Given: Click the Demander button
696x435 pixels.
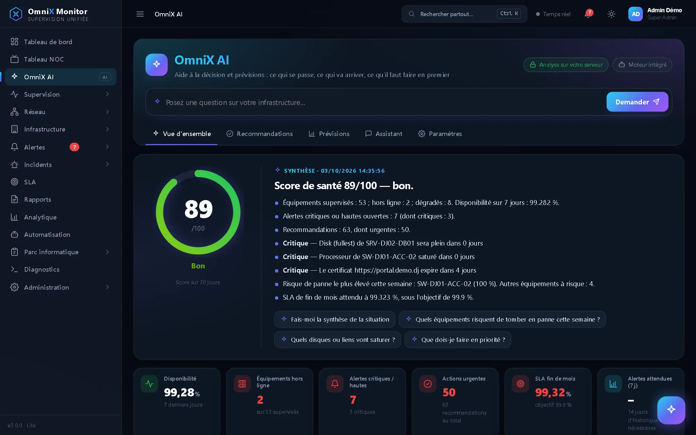Looking at the screenshot, I should pyautogui.click(x=637, y=102).
